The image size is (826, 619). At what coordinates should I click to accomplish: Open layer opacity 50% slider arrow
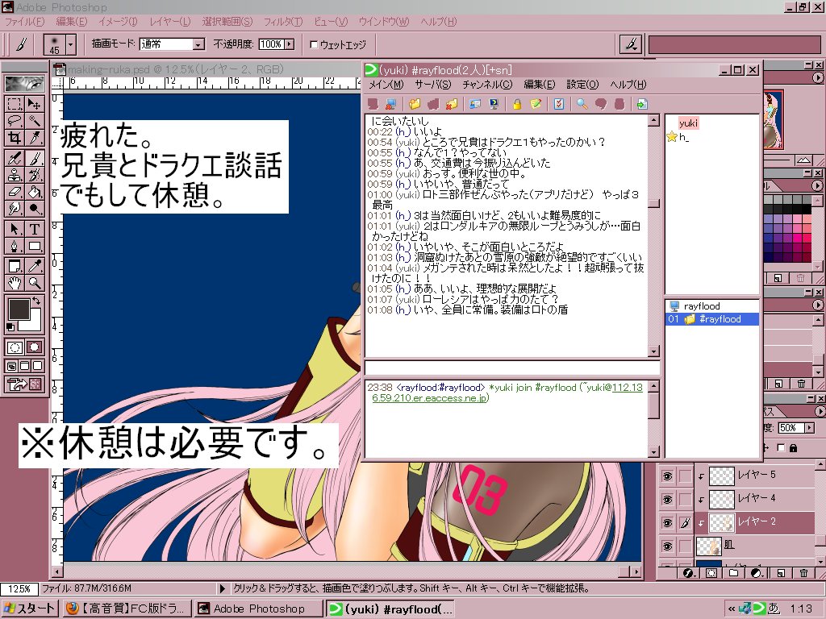tap(810, 428)
